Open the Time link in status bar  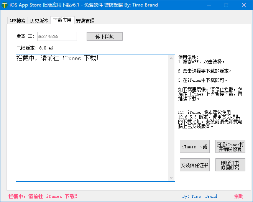196,196
